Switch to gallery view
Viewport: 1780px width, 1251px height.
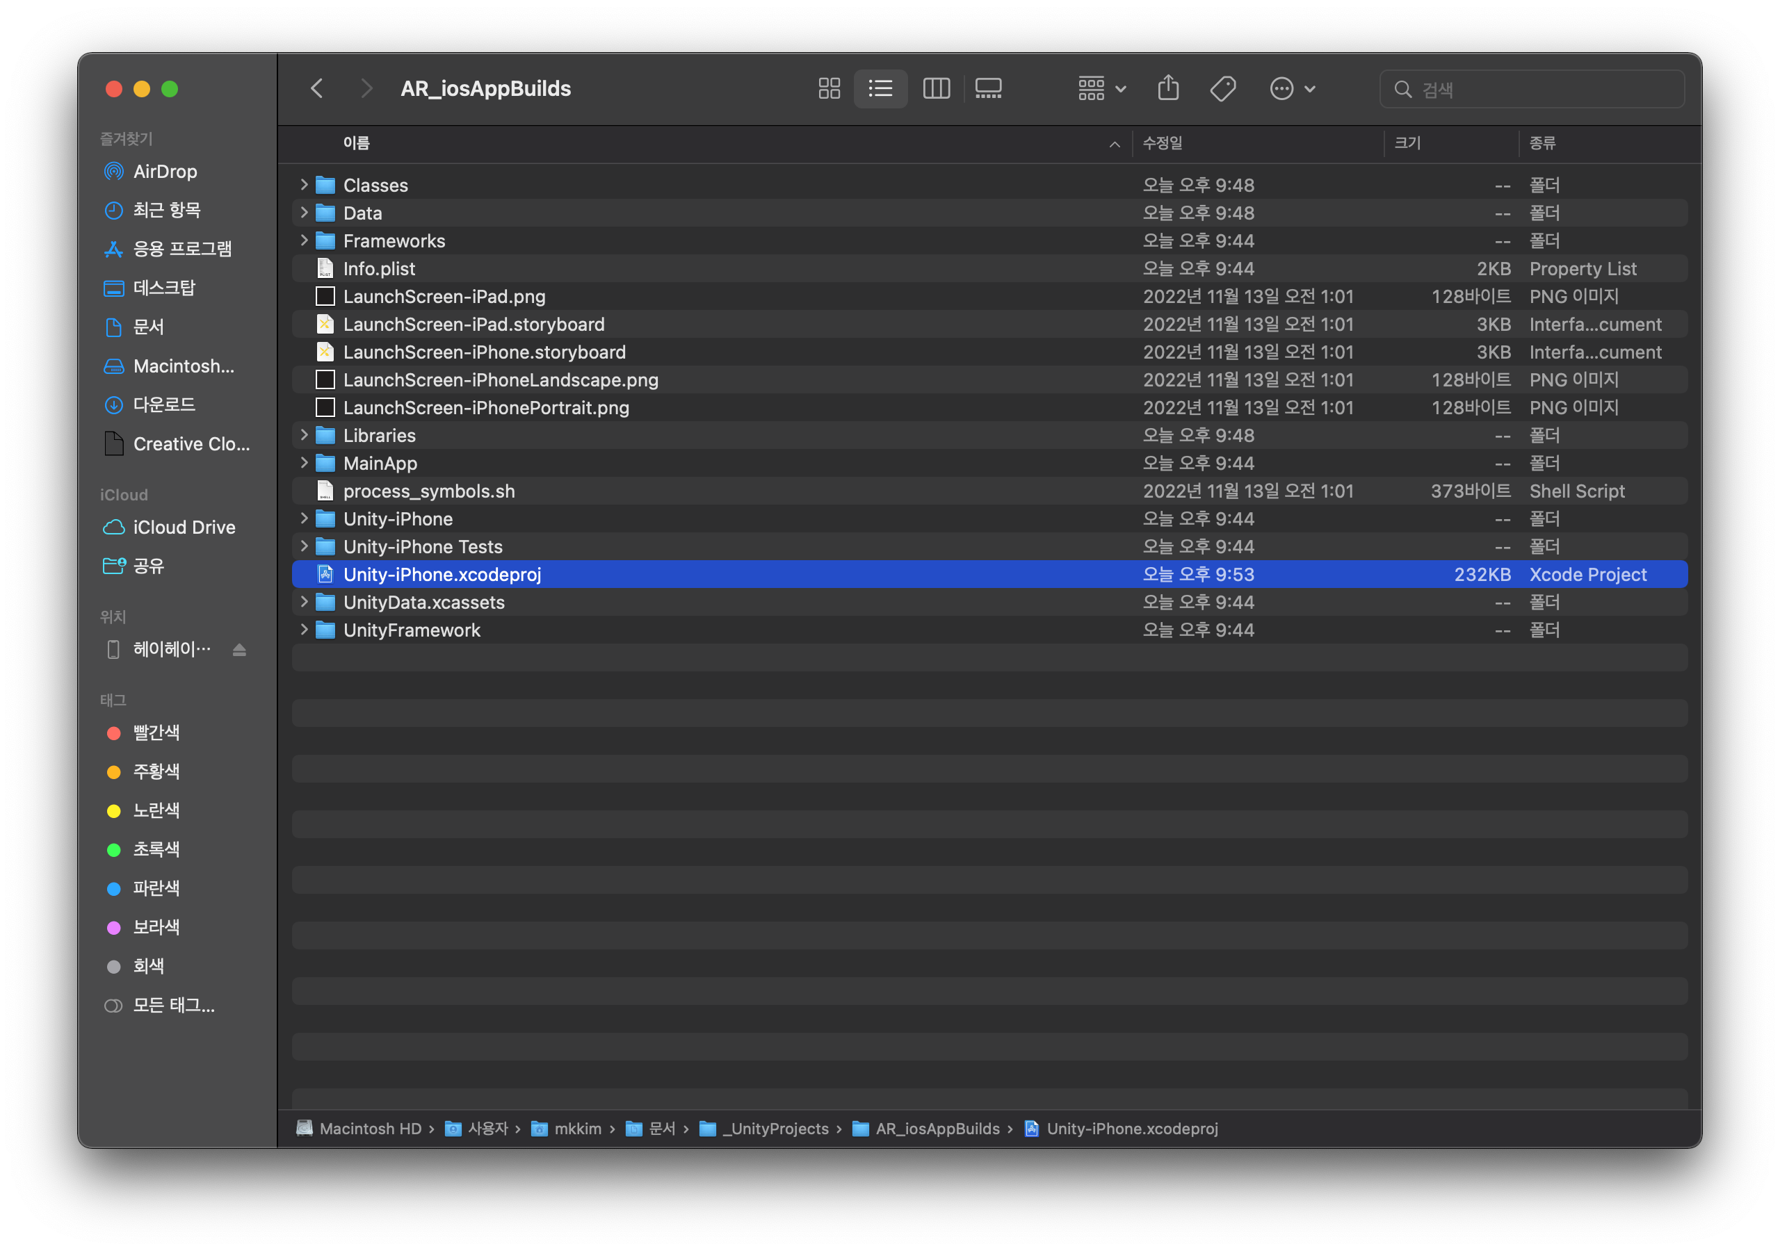pyautogui.click(x=989, y=88)
